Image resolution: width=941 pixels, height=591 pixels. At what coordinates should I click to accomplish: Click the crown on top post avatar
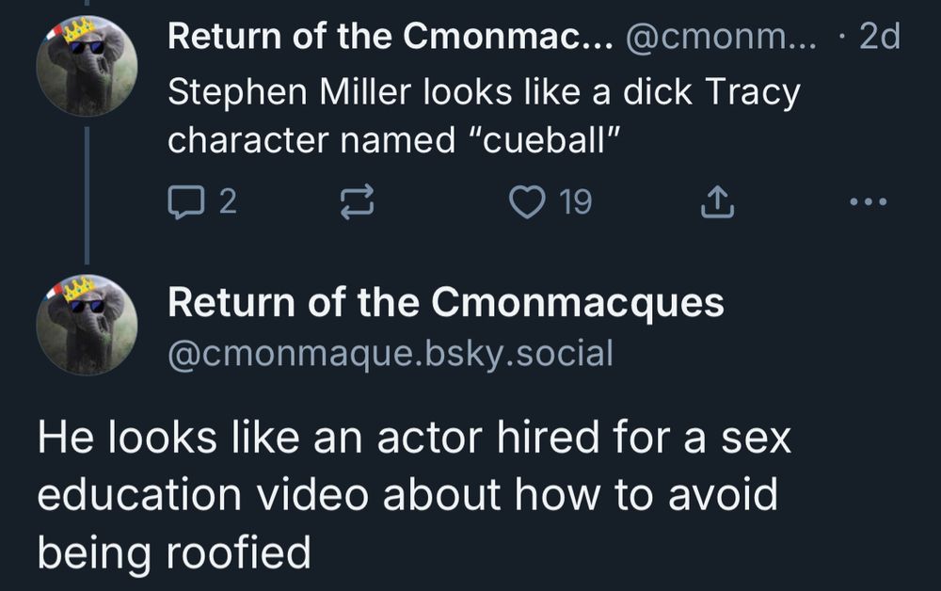tap(79, 29)
